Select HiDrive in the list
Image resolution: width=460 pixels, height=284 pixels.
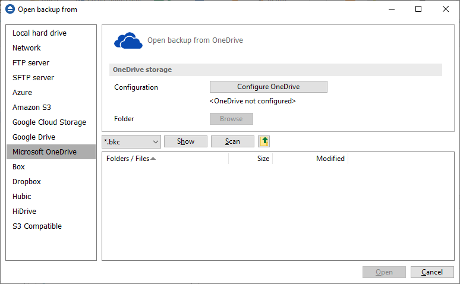click(51, 212)
